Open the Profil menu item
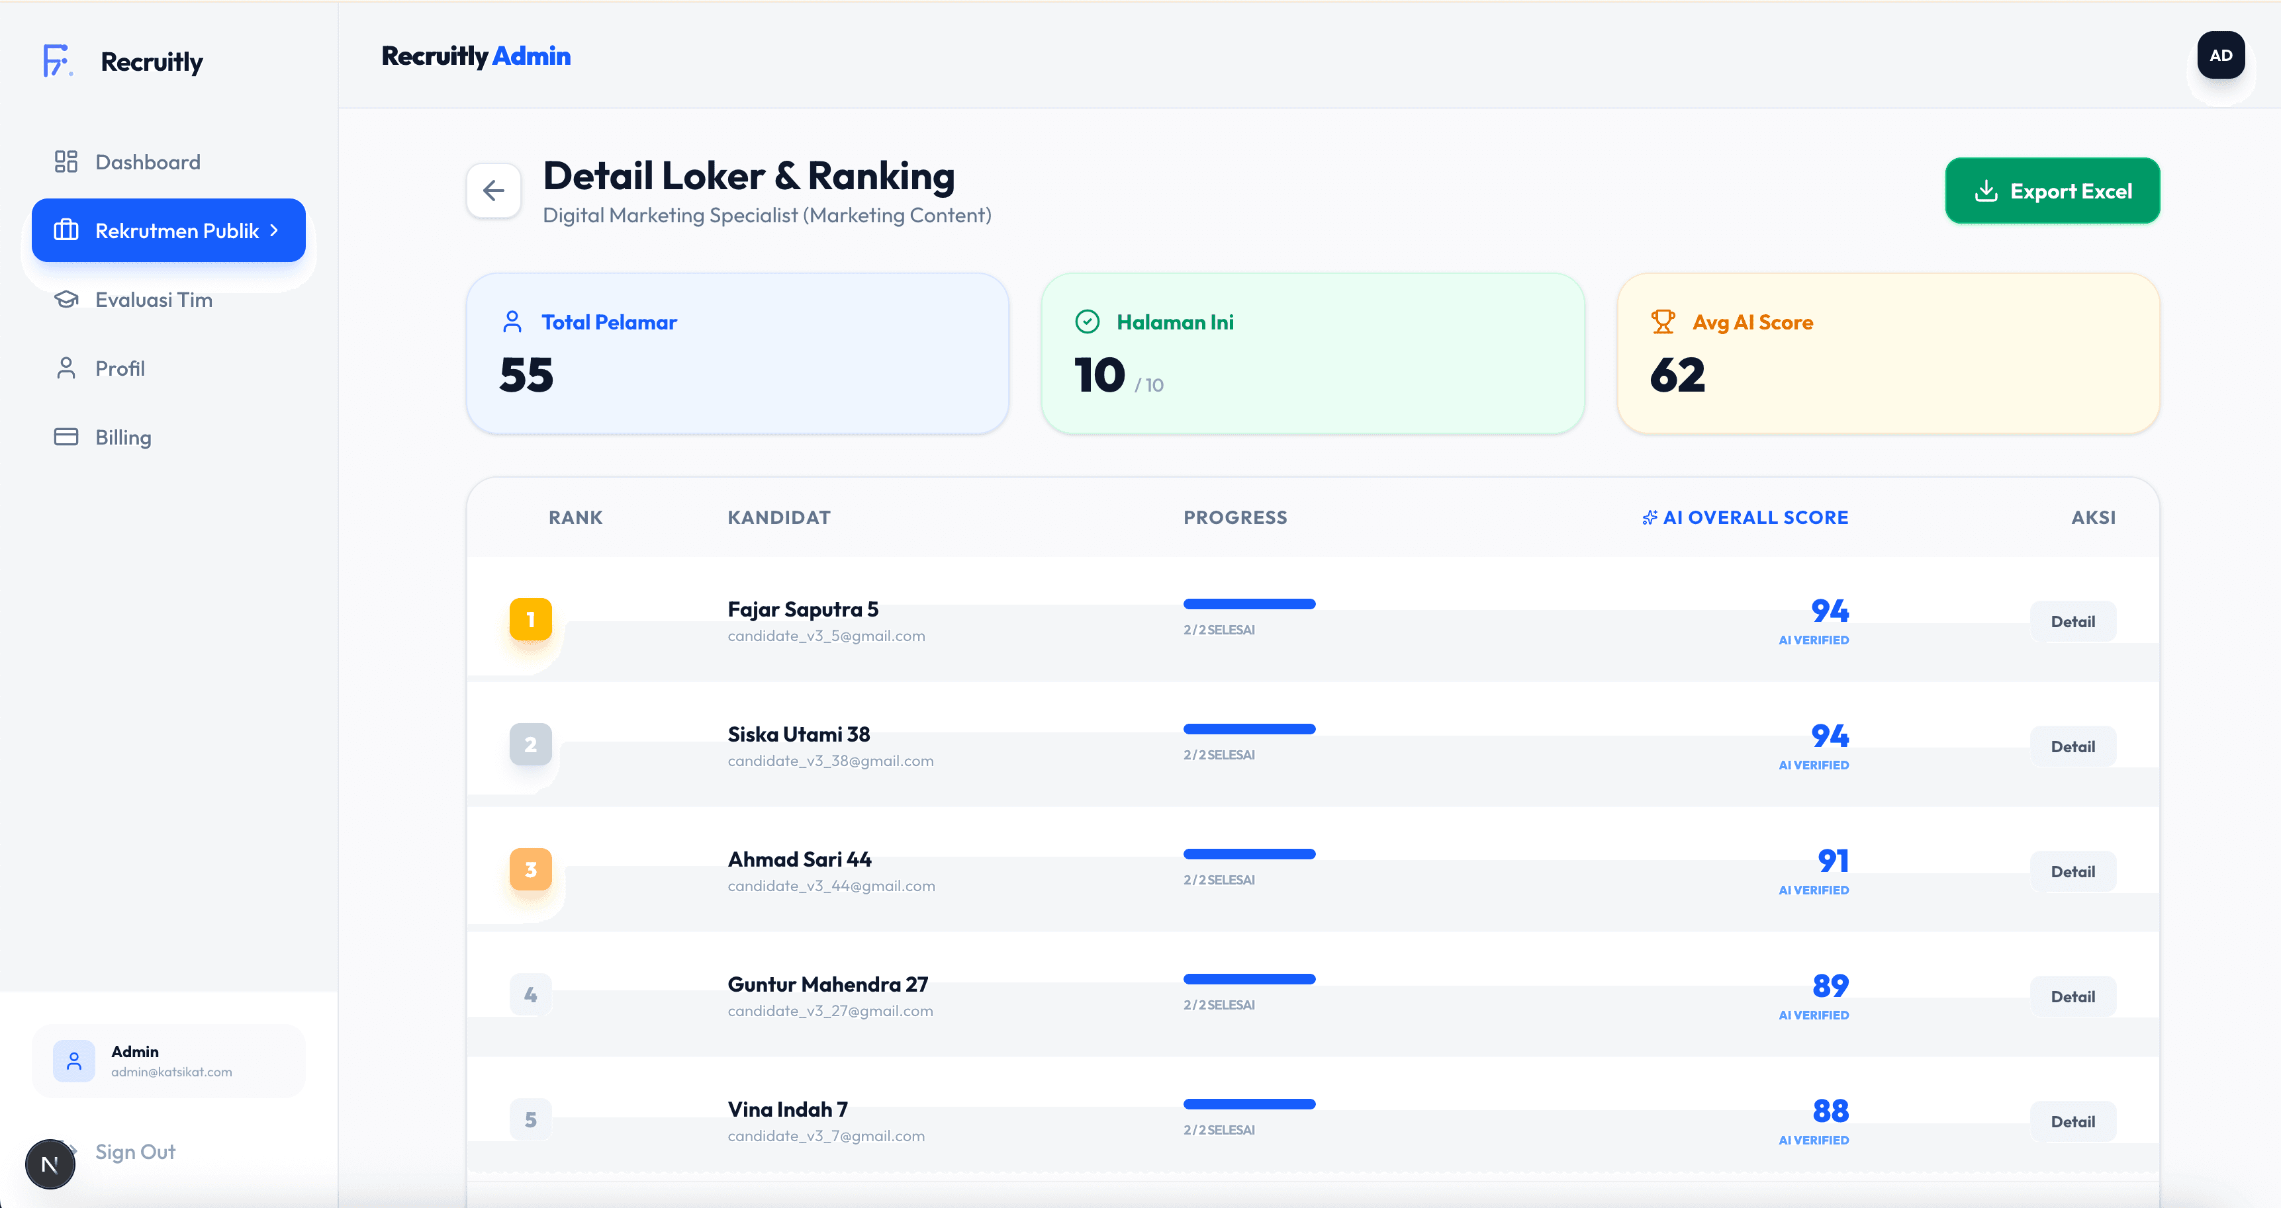 tap(168, 368)
